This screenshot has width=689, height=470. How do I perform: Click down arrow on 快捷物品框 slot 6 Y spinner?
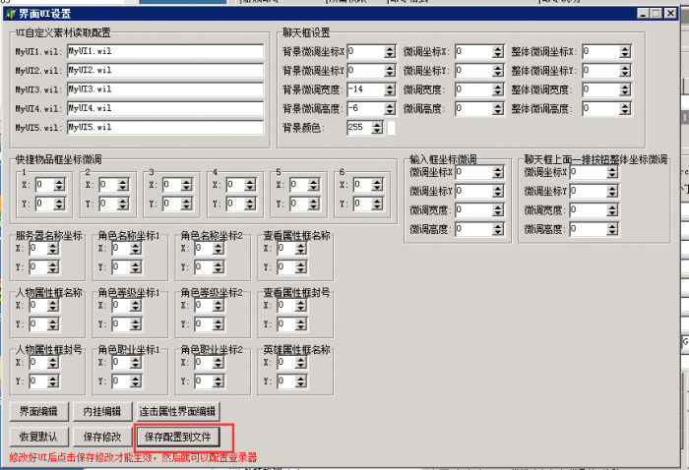[x=376, y=207]
